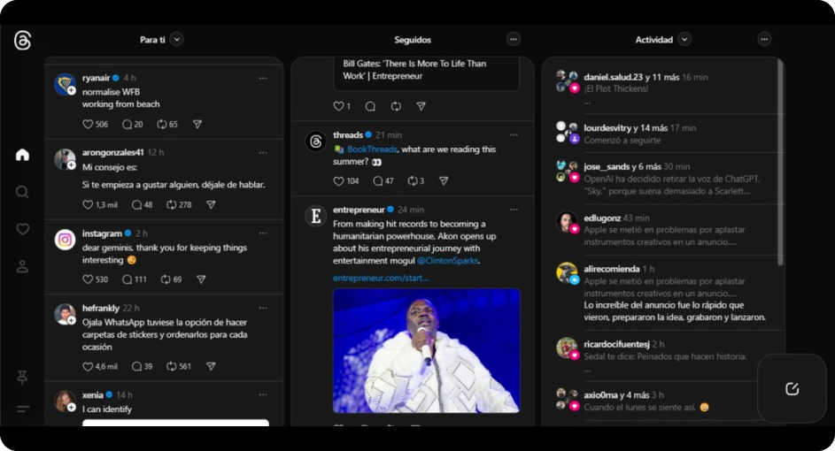Like the ryanair post
This screenshot has width=835, height=451.
[x=88, y=124]
